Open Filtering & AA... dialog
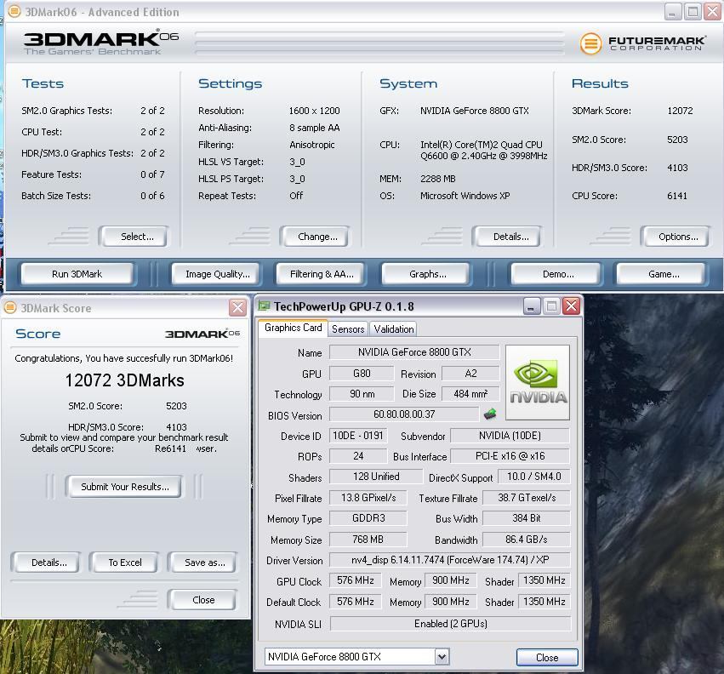 [x=321, y=274]
